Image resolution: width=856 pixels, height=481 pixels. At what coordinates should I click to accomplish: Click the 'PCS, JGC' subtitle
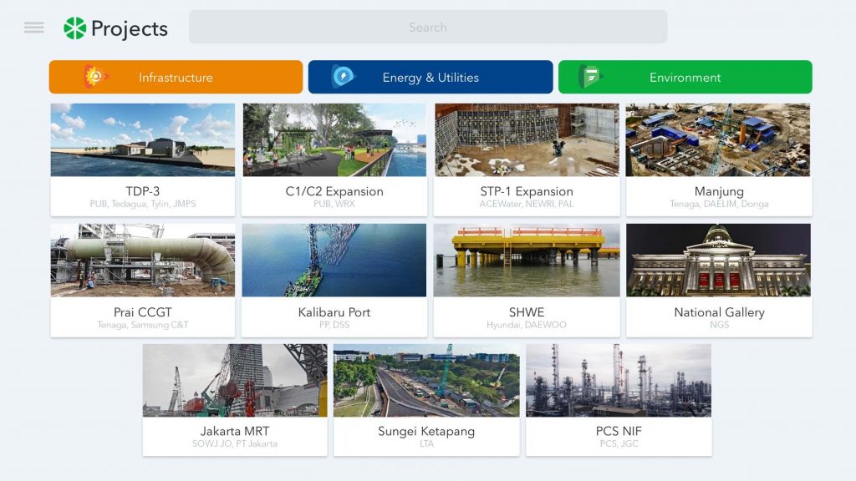click(x=619, y=444)
